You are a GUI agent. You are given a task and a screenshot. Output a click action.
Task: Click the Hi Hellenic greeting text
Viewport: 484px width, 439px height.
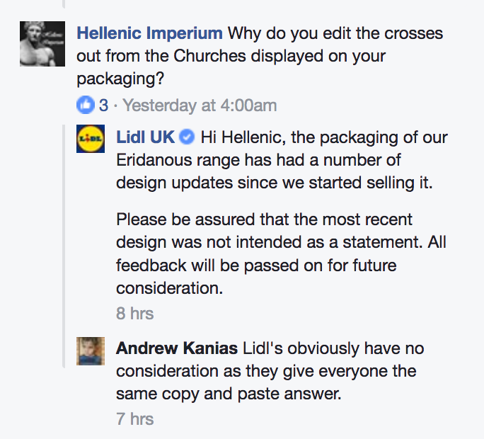coord(243,137)
